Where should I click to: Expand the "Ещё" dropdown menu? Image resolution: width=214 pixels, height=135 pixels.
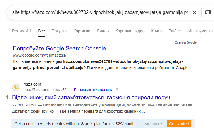click(x=174, y=31)
